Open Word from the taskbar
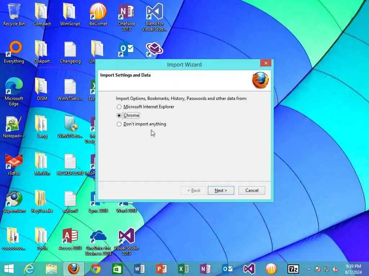369x276 pixels. (x=139, y=269)
